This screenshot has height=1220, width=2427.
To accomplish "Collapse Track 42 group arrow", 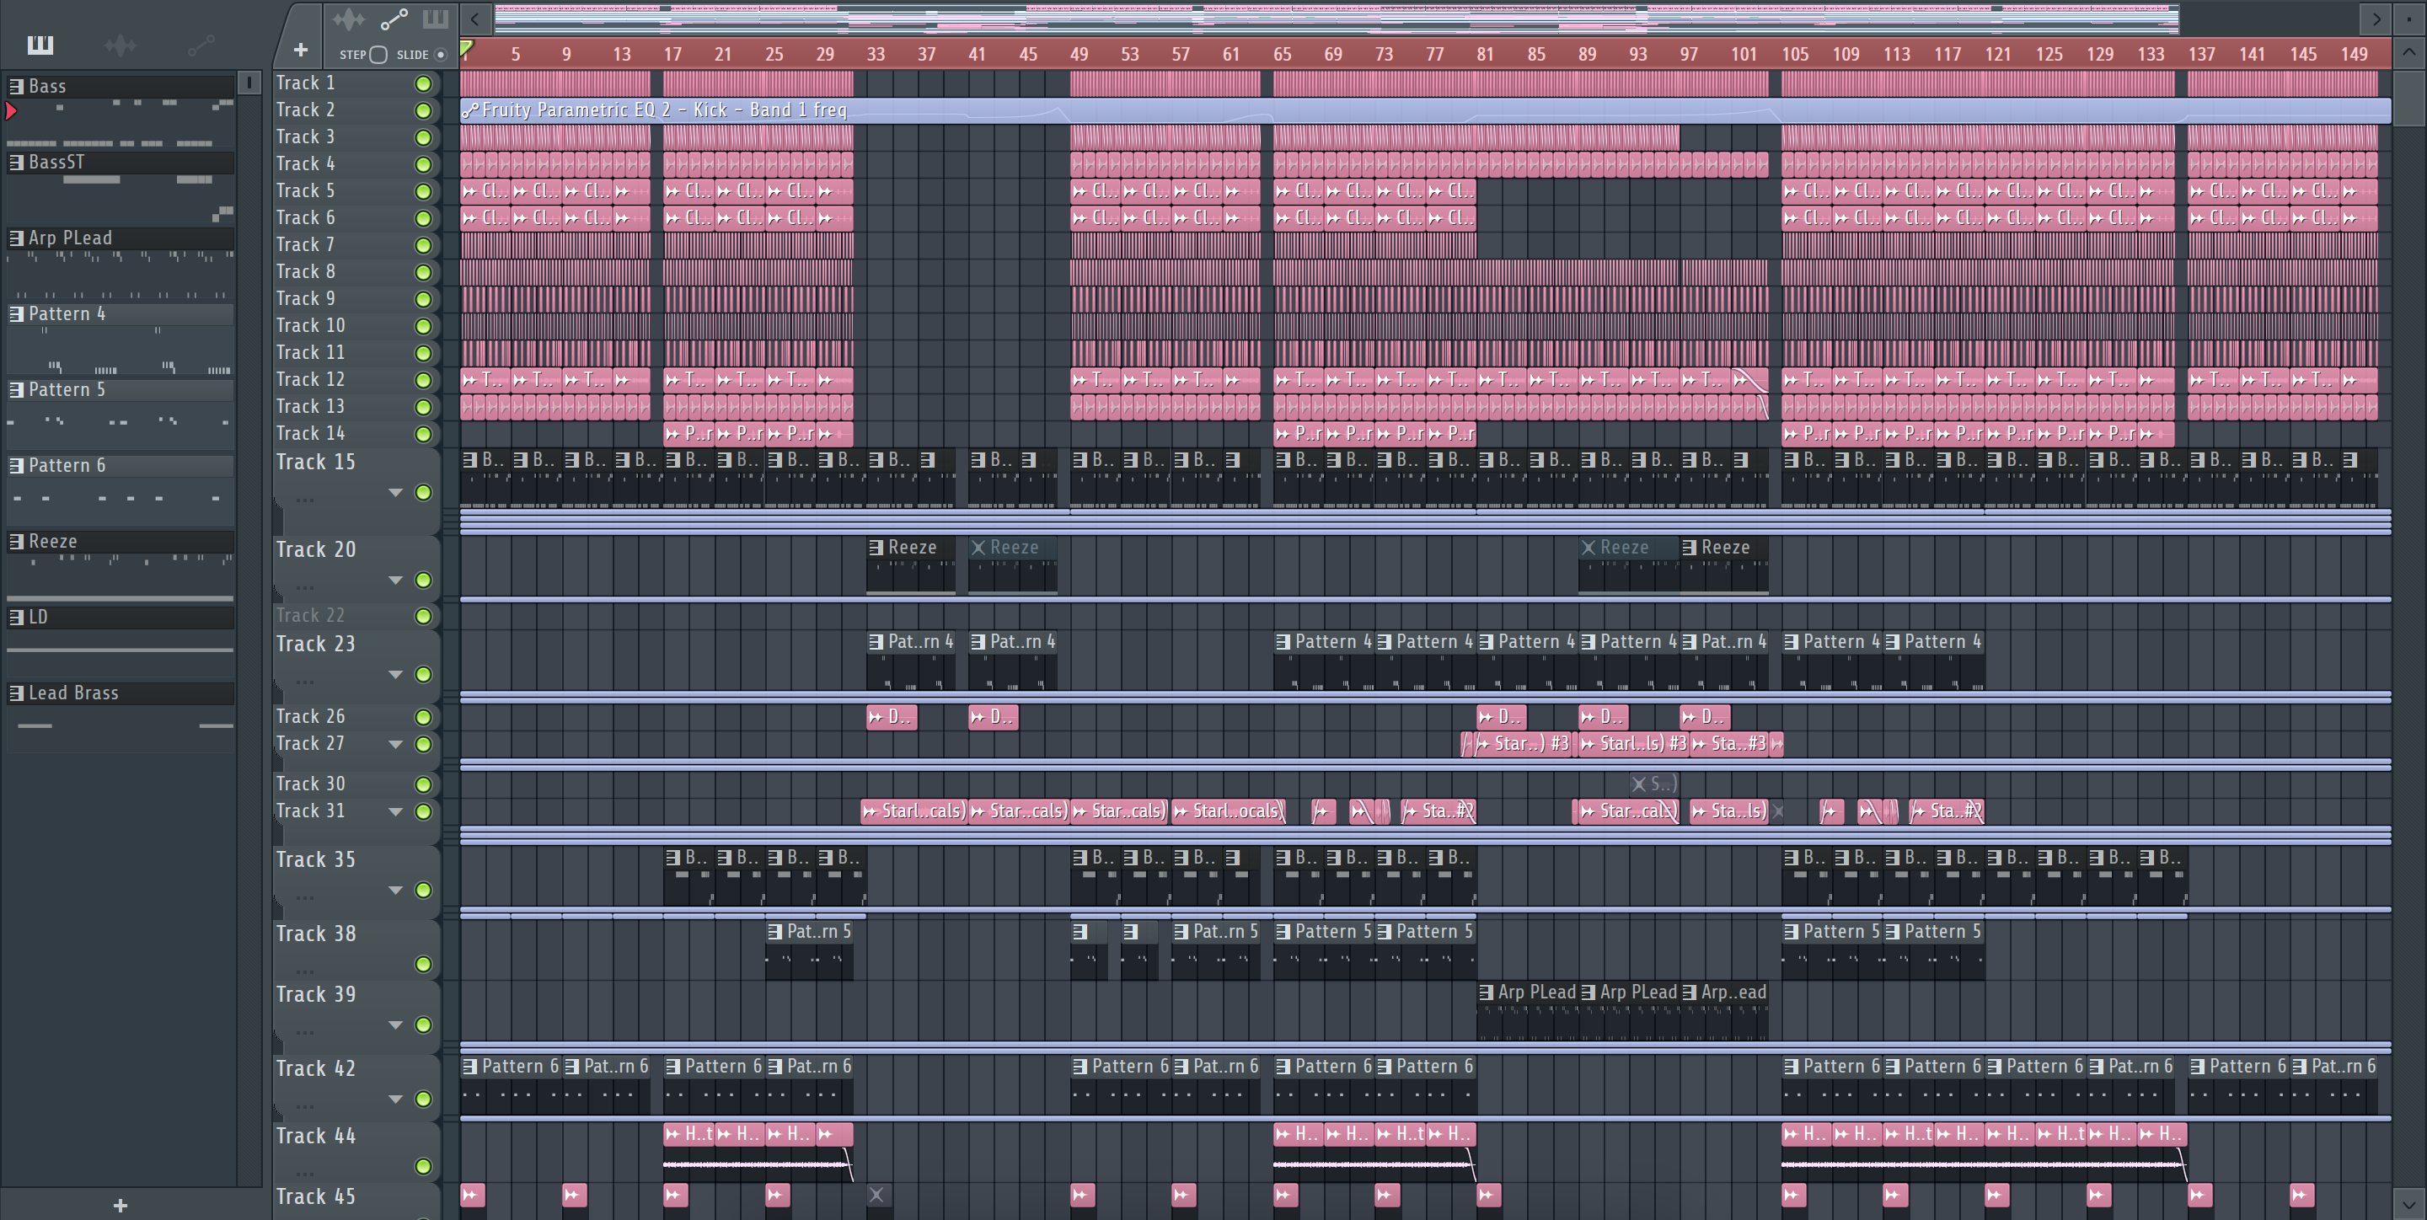I will [x=396, y=1100].
